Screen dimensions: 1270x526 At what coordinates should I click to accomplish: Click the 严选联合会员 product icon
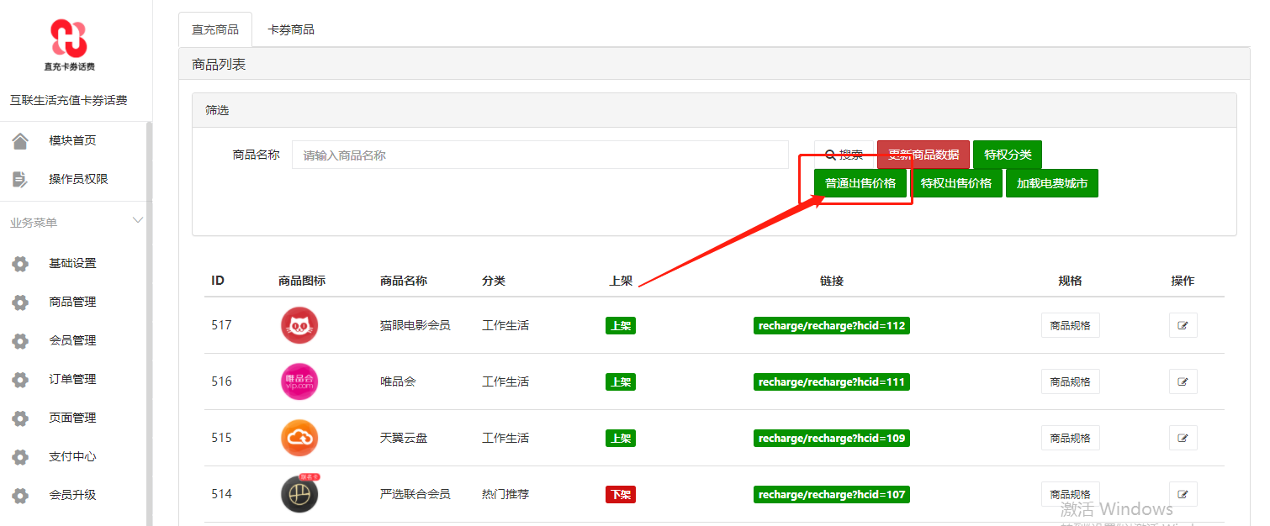299,494
